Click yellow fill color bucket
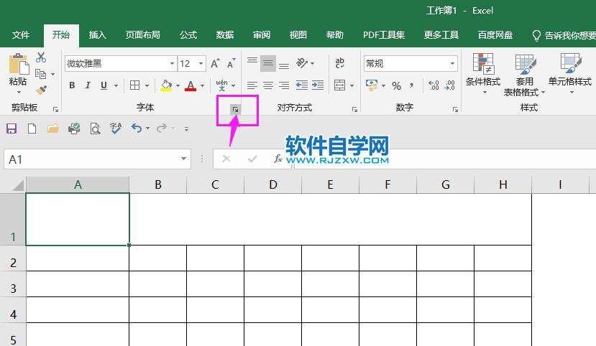 (x=166, y=85)
